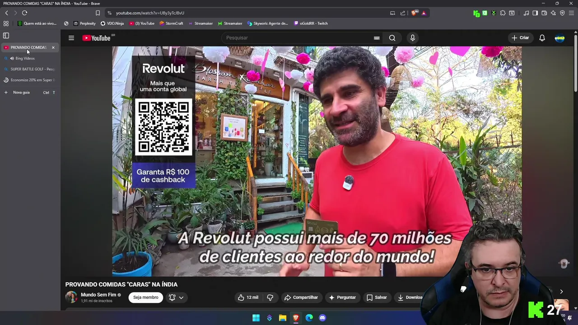Start voice search with the microphone icon
The height and width of the screenshot is (325, 578).
[413, 38]
